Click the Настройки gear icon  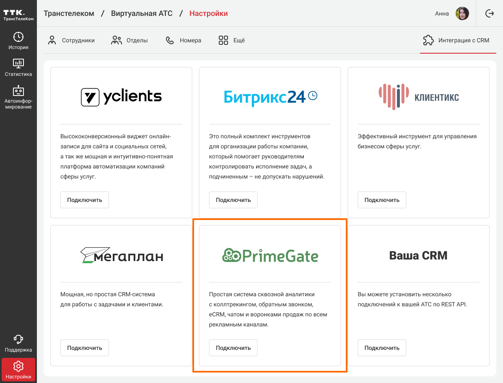tap(18, 366)
